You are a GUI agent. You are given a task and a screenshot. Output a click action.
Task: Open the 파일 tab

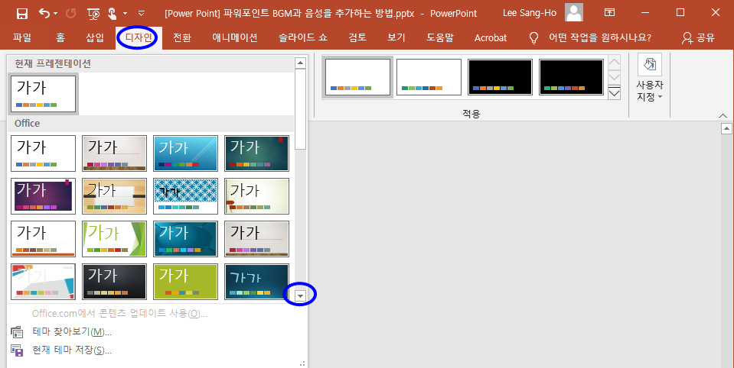[22, 38]
